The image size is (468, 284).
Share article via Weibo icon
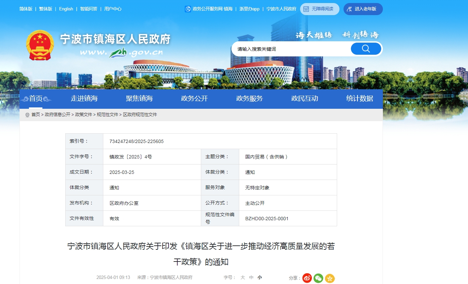point(307,278)
